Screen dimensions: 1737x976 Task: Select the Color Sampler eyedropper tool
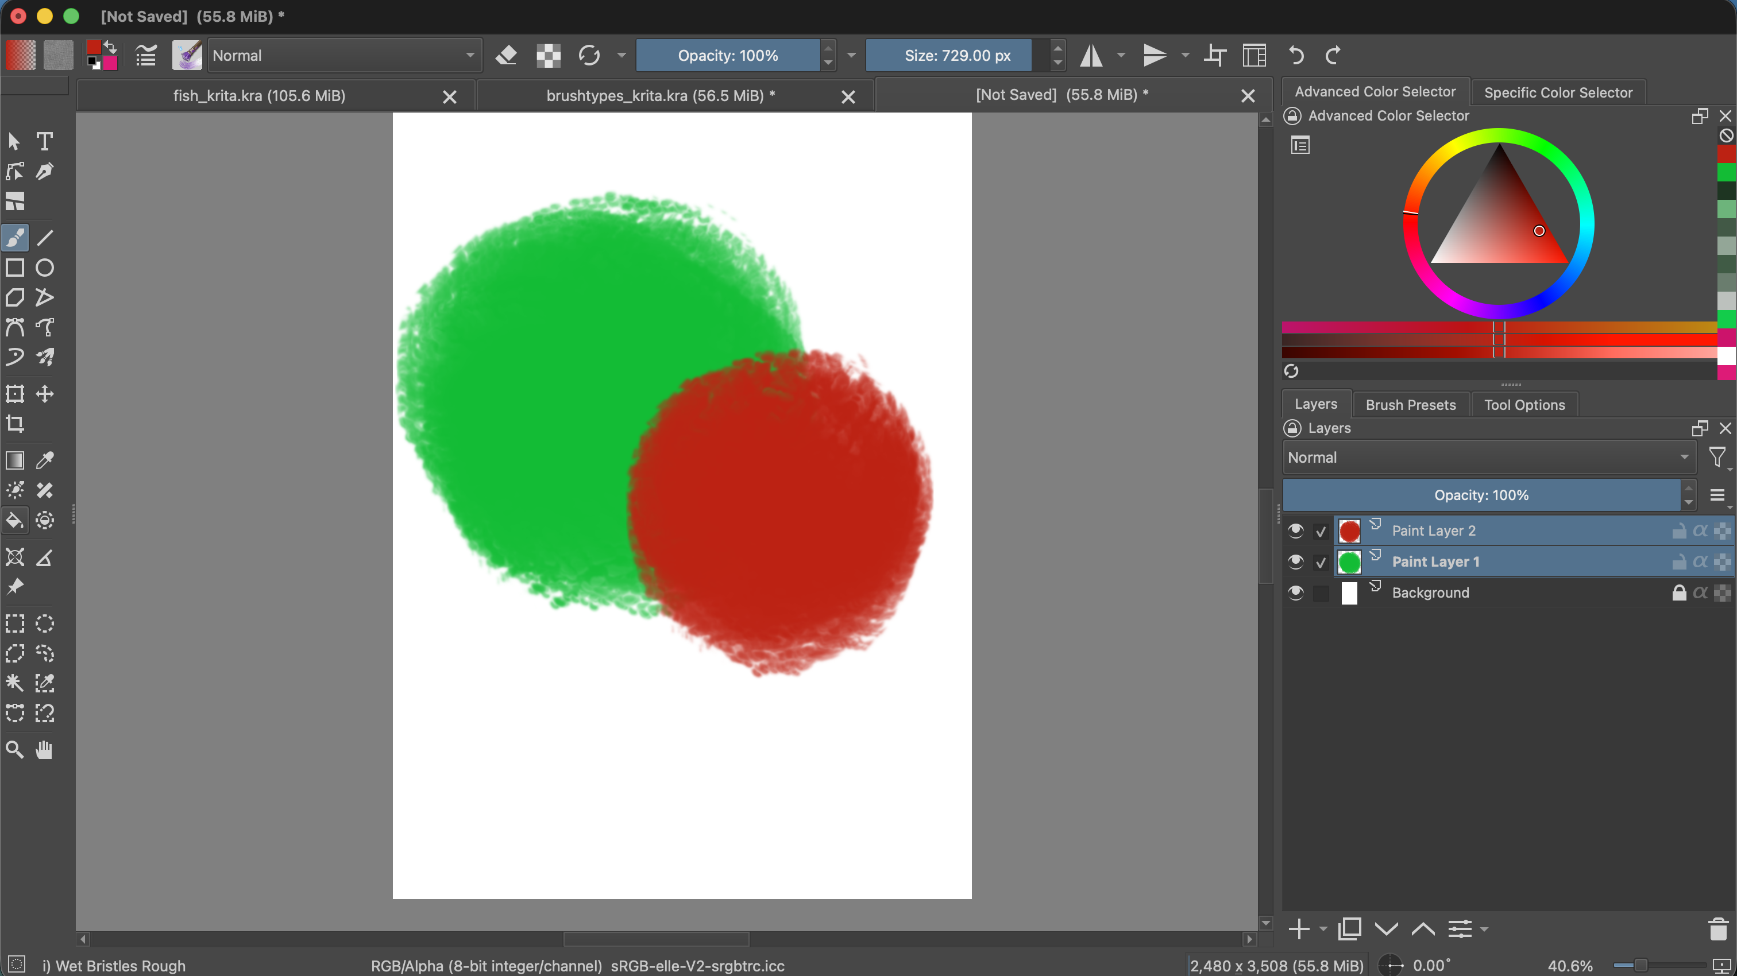click(44, 460)
